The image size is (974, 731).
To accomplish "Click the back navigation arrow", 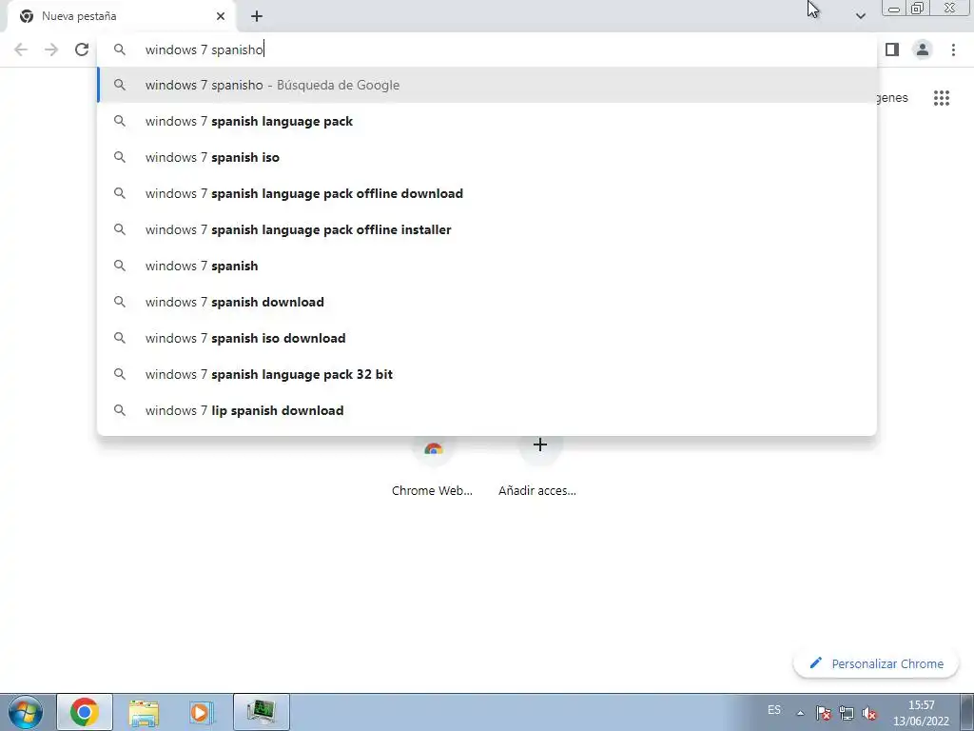I will coord(21,49).
